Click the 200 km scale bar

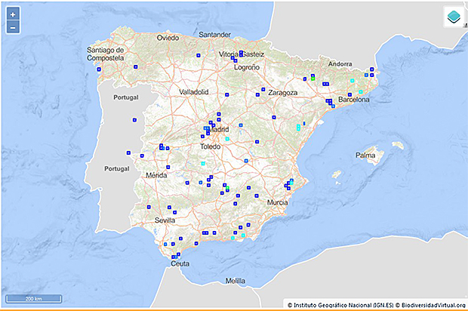32,299
